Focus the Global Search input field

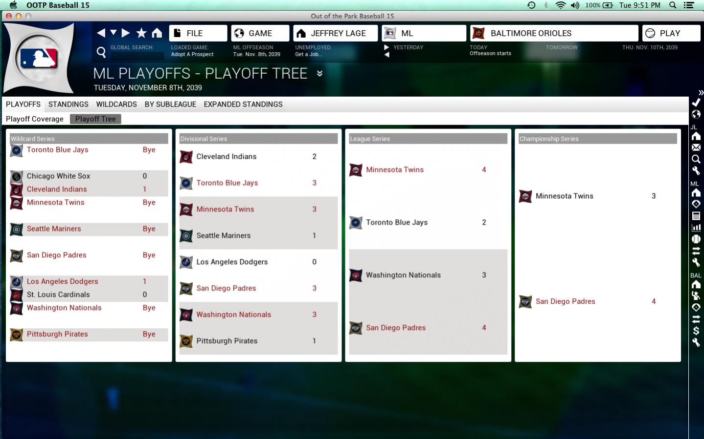pyautogui.click(x=137, y=56)
